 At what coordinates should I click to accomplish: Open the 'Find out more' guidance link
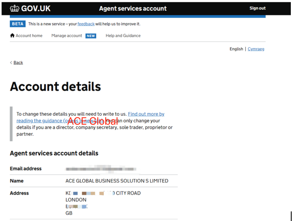[146, 114]
